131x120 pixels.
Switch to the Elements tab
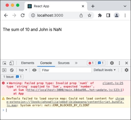28,63
